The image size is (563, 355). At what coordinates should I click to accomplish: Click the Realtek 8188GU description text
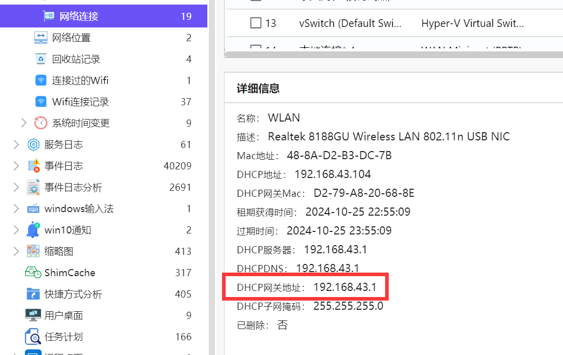[389, 136]
